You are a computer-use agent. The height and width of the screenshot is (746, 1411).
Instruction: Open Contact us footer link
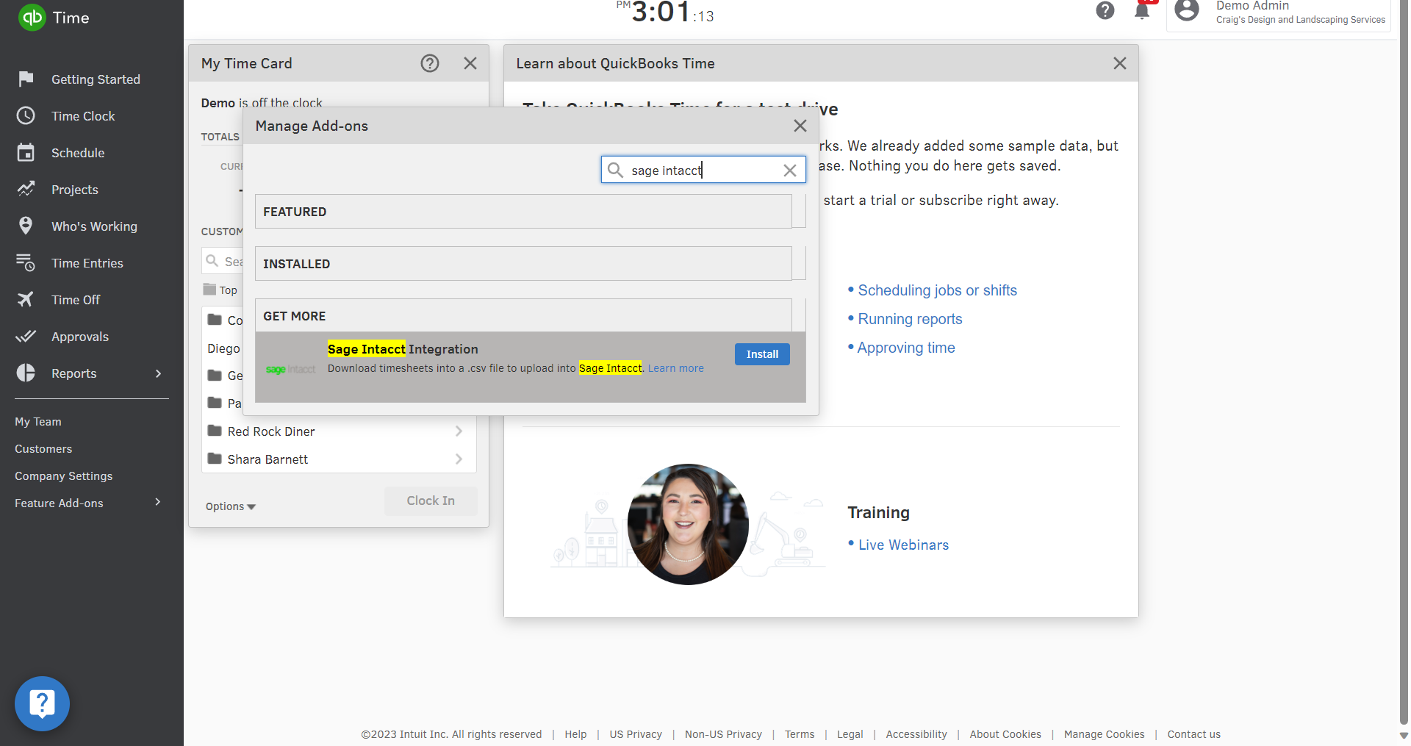pos(1193,734)
